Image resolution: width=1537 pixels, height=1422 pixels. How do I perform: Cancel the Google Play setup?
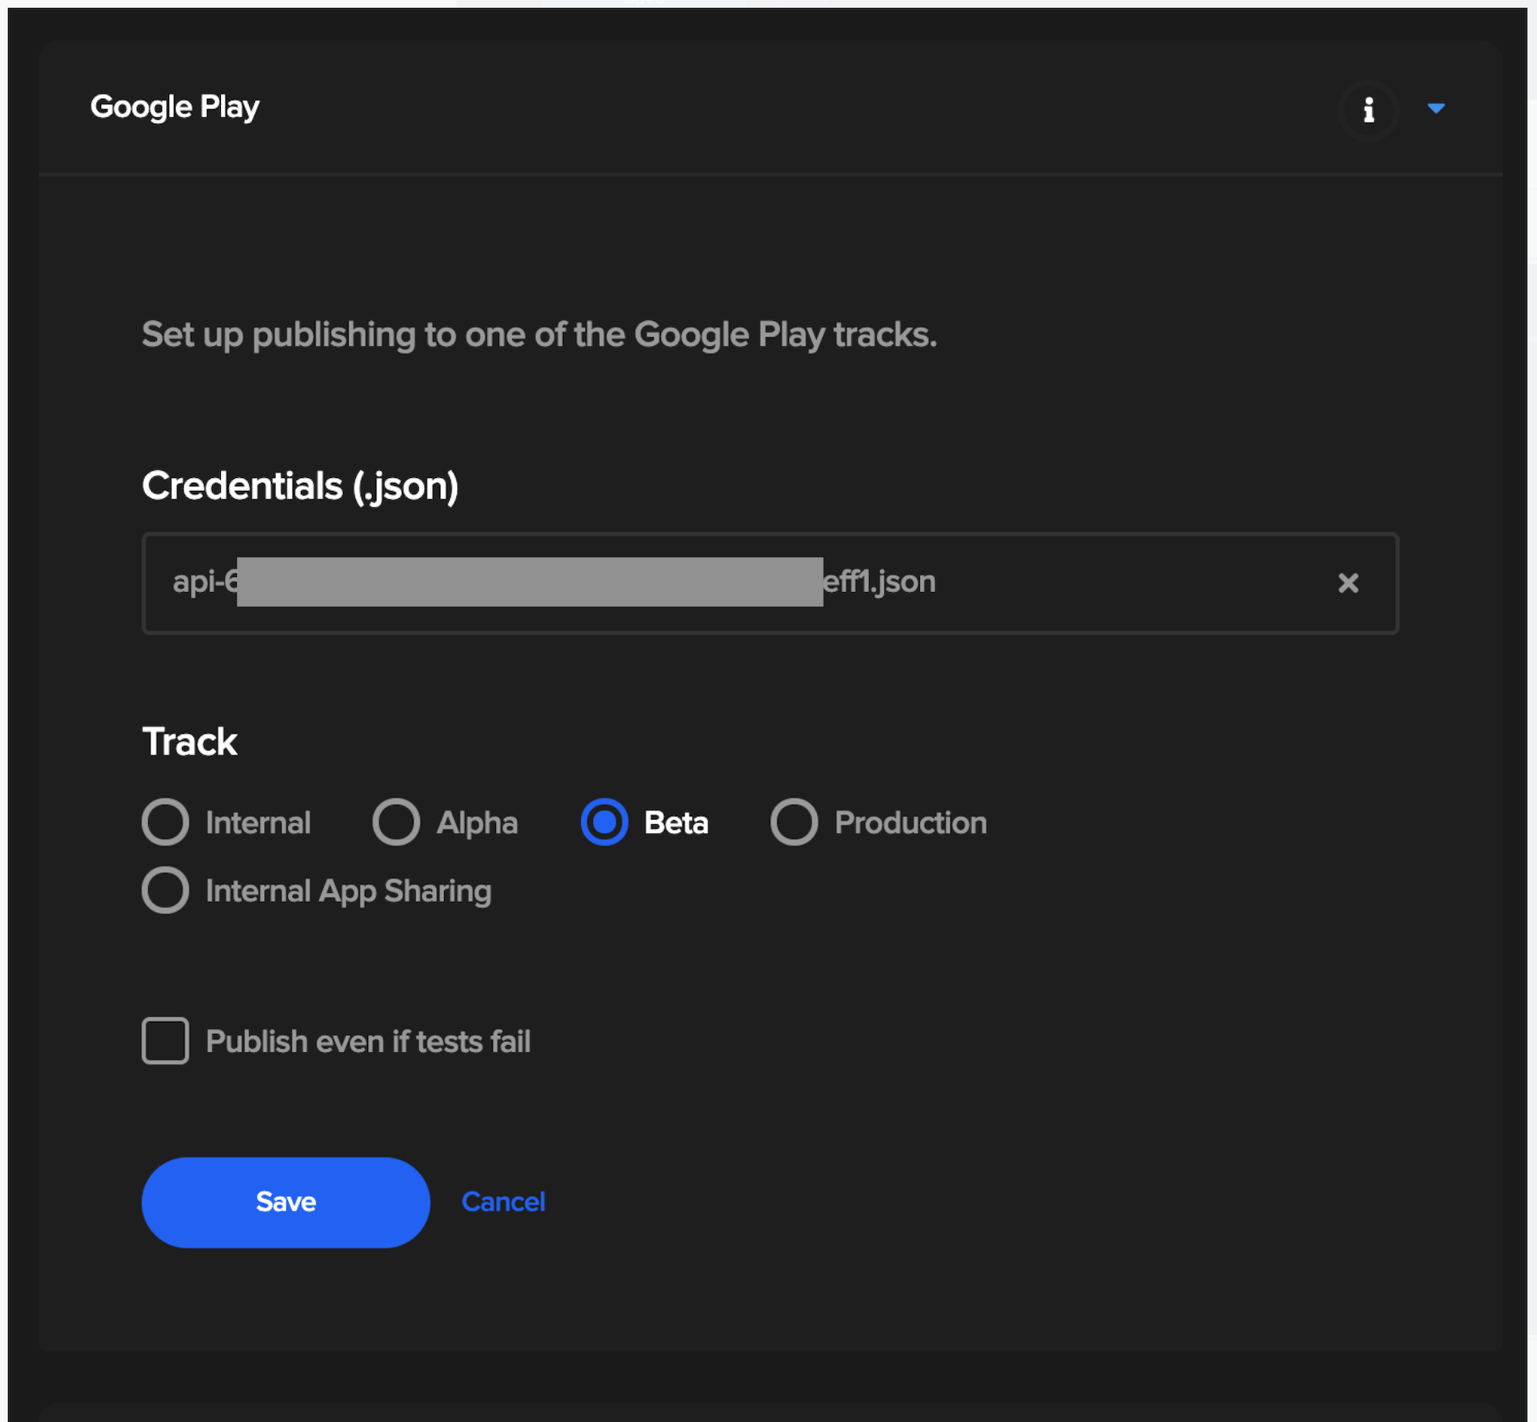503,1202
